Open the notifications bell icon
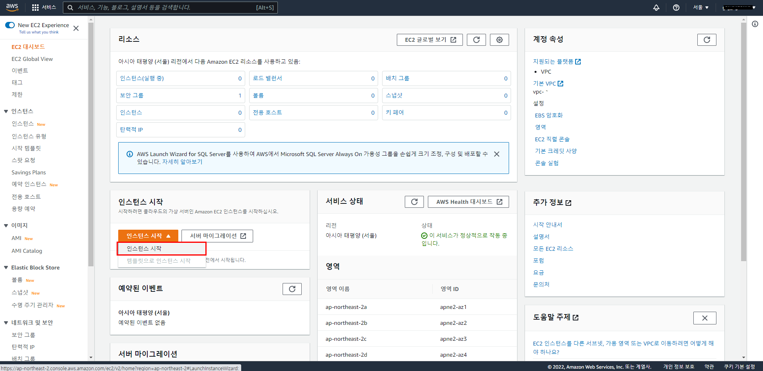The height and width of the screenshot is (371, 763). [x=656, y=8]
